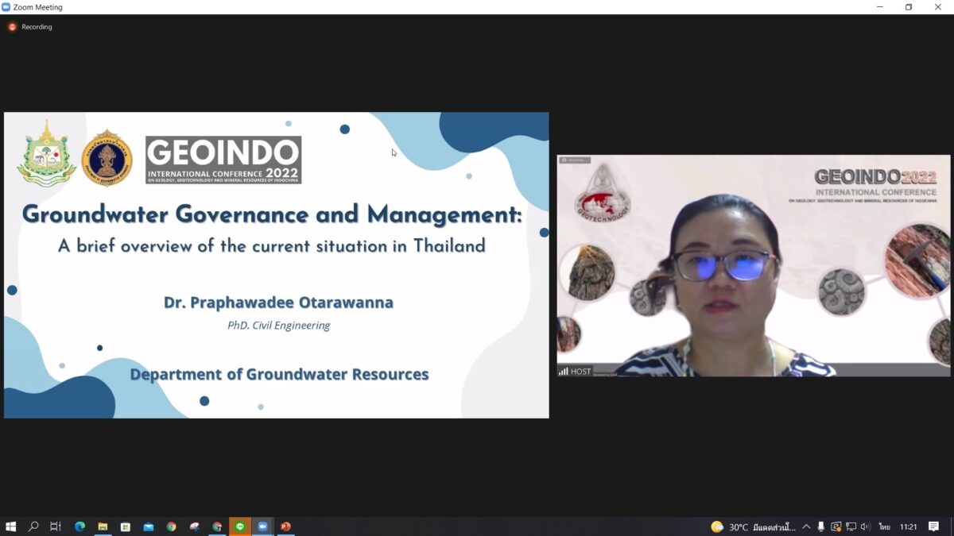Open Microsoft Store from the taskbar
954x536 pixels.
coord(126,526)
